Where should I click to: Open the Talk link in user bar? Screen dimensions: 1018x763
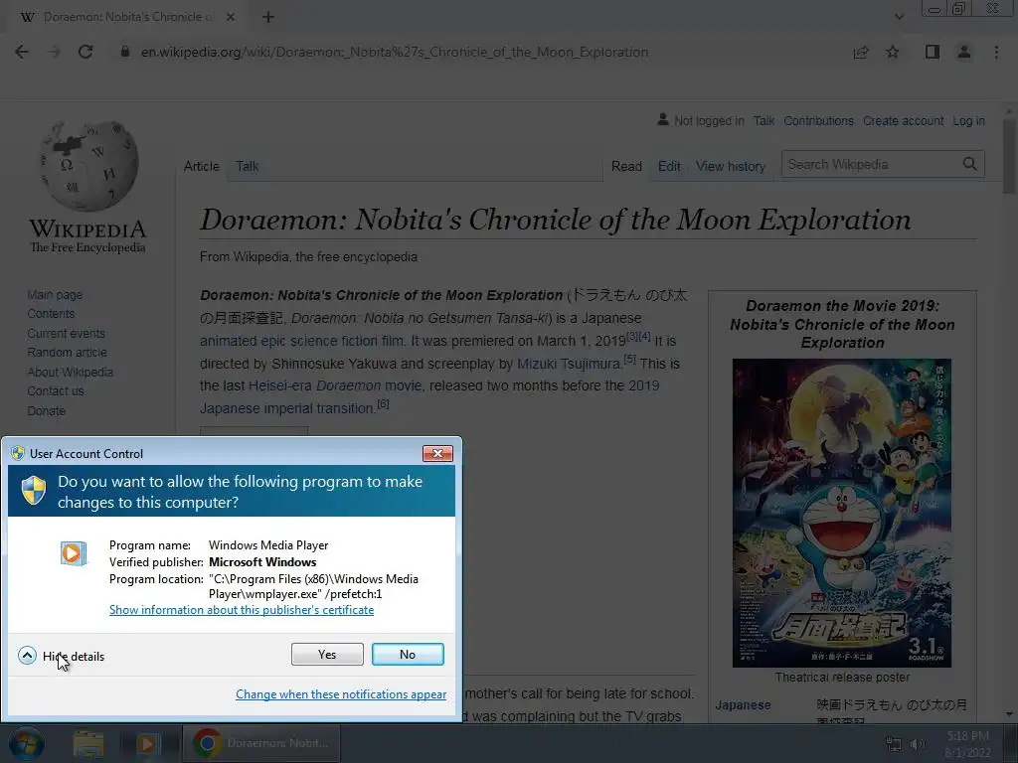763,120
